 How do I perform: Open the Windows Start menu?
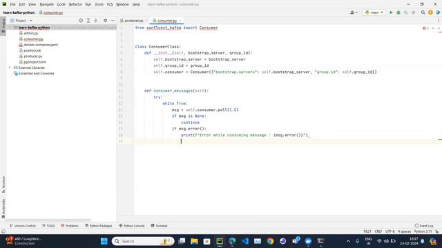104,241
